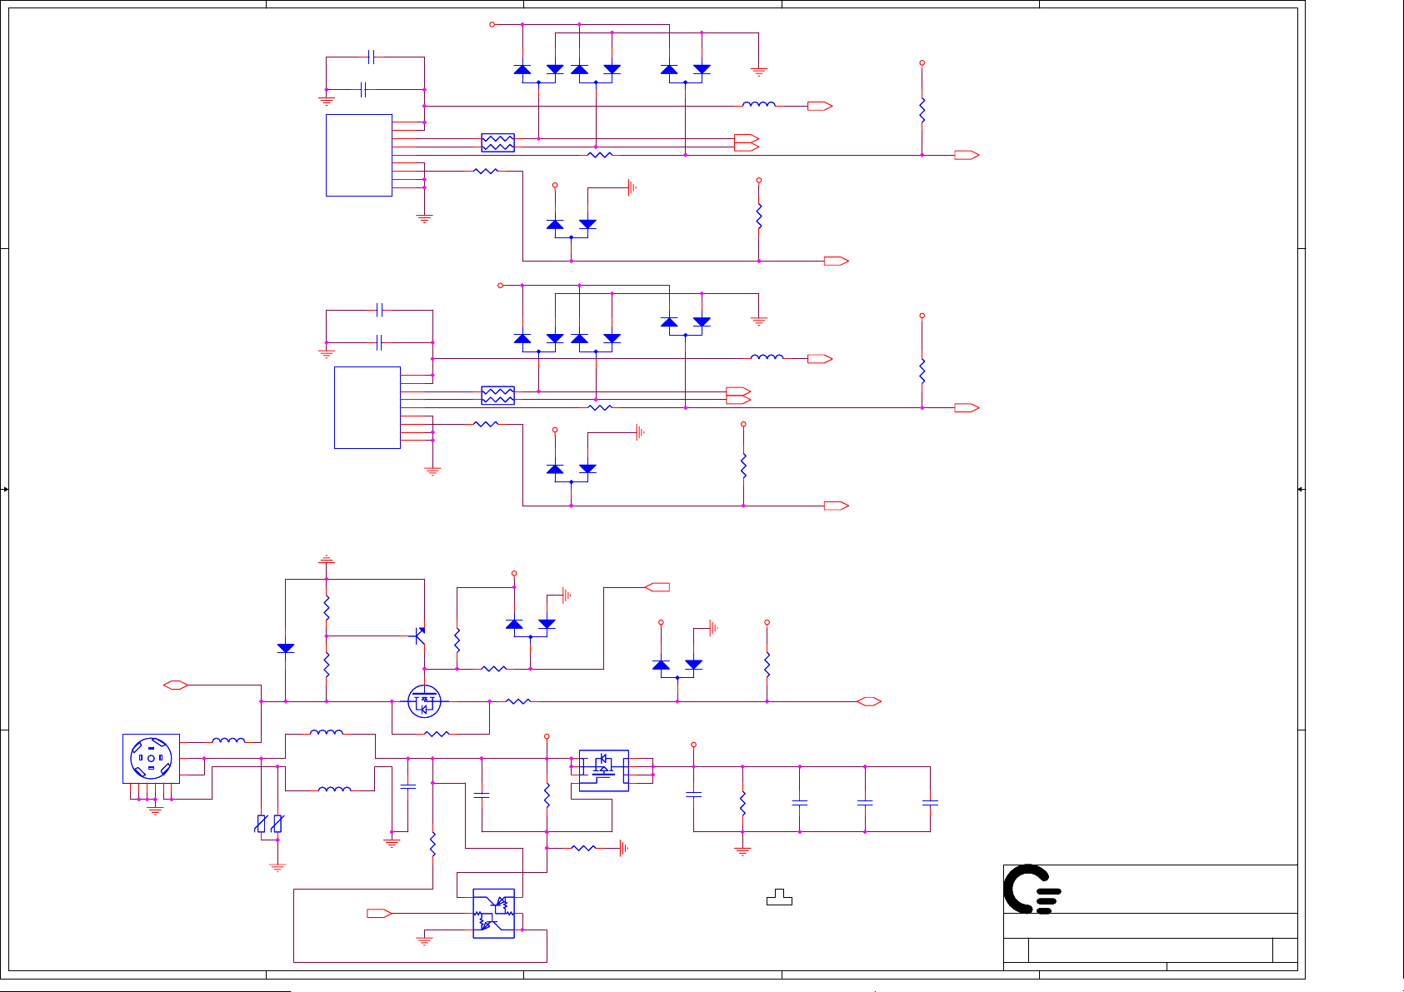
Task: Click the inductor on the topmost circuit's output line
Action: pos(759,104)
